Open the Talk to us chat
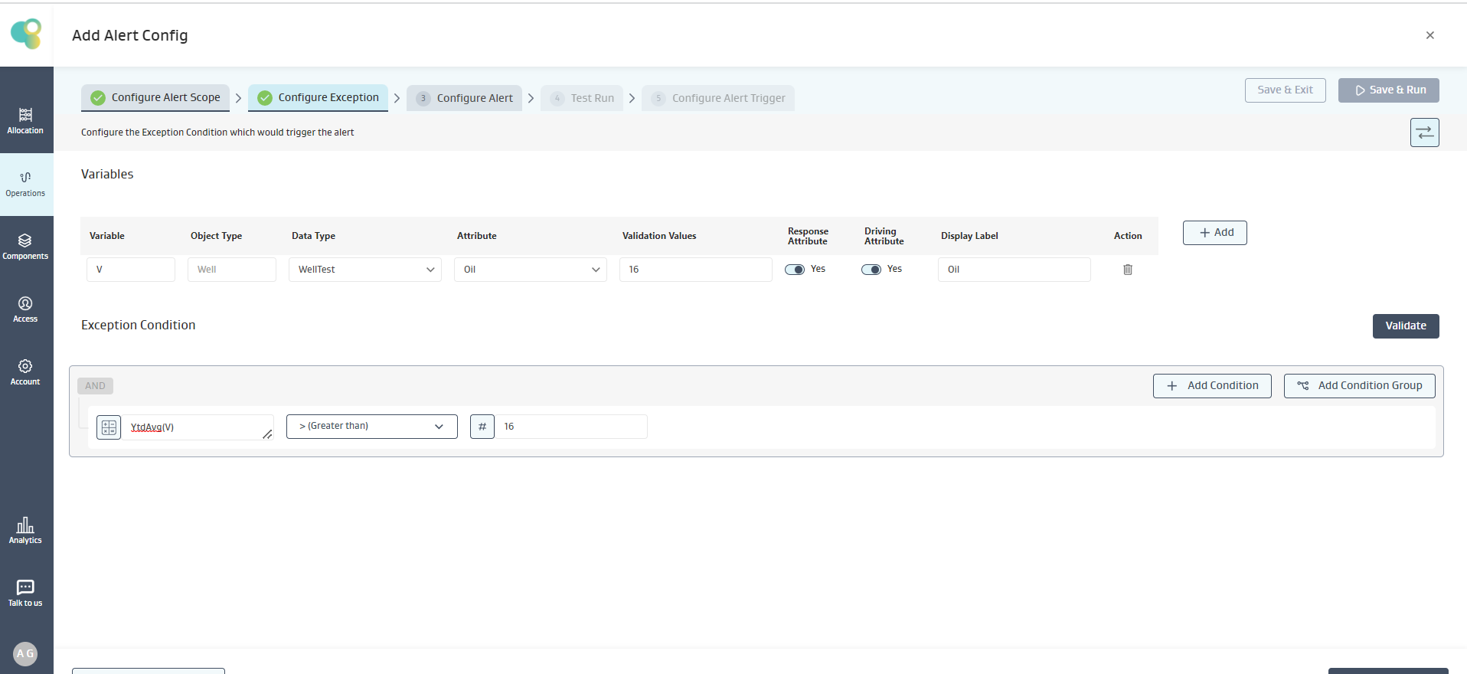Viewport: 1467px width, 674px height. [25, 593]
